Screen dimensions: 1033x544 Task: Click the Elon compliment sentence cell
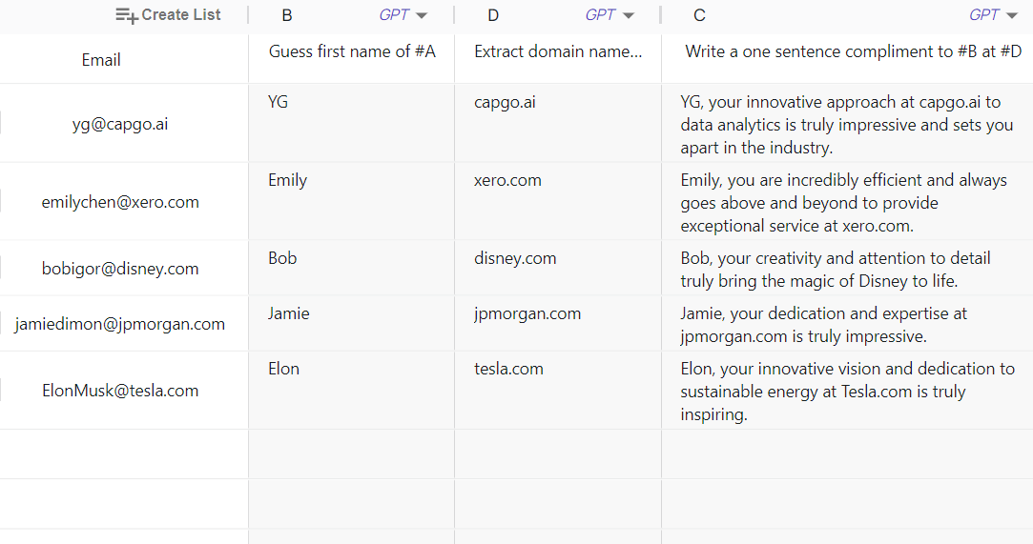847,392
